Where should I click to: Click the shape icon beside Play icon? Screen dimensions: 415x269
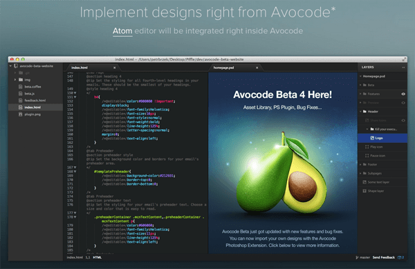click(367, 147)
